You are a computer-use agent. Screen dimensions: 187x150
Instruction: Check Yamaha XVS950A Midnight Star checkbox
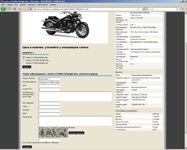24,63
